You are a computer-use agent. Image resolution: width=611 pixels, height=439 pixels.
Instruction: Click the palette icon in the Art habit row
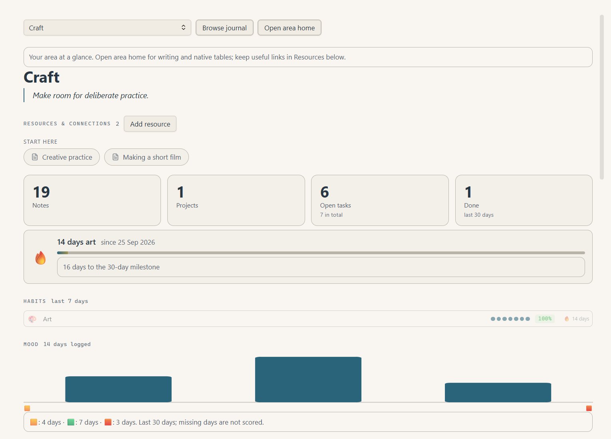click(32, 319)
